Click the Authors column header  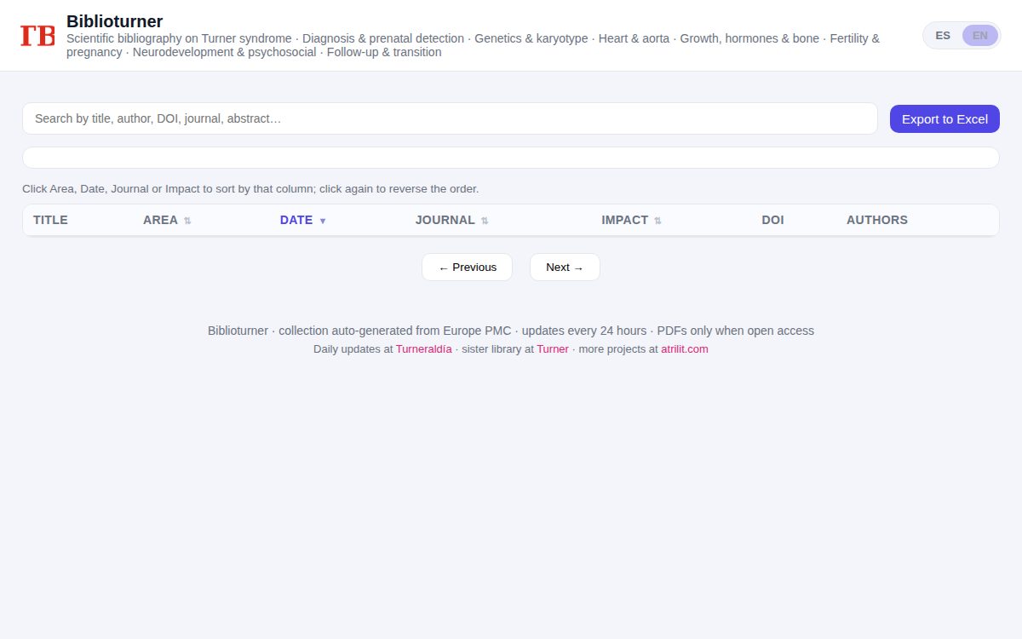pyautogui.click(x=877, y=220)
